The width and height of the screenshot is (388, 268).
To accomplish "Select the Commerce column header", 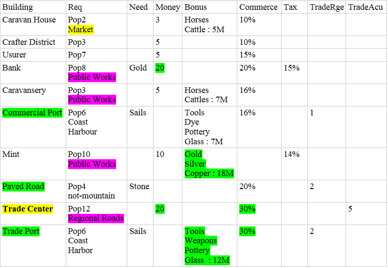I will 258,7.
